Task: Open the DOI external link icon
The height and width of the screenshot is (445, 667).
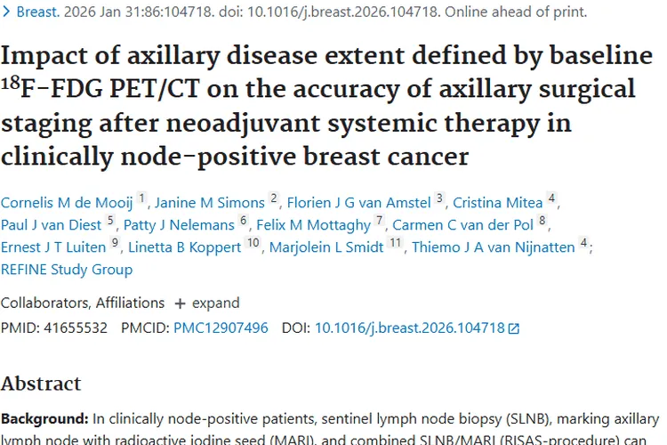Action: click(513, 328)
